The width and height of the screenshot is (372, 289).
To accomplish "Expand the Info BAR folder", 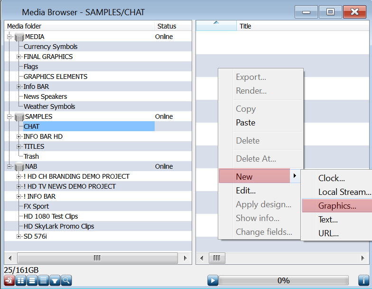I will (19, 87).
